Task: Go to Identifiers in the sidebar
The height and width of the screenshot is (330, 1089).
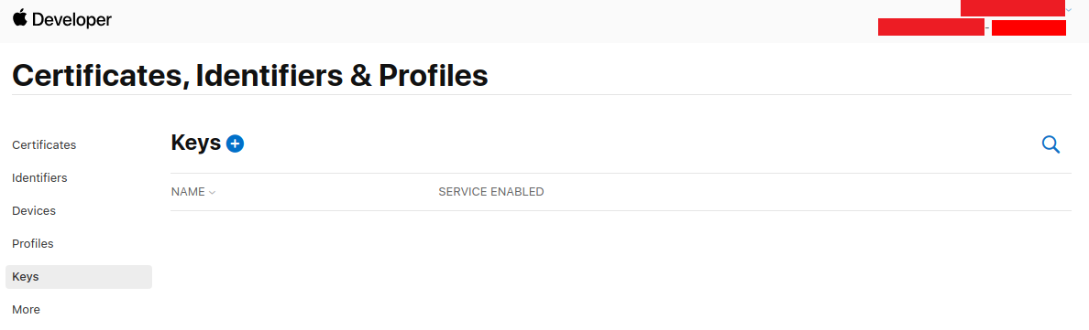Action: coord(39,177)
